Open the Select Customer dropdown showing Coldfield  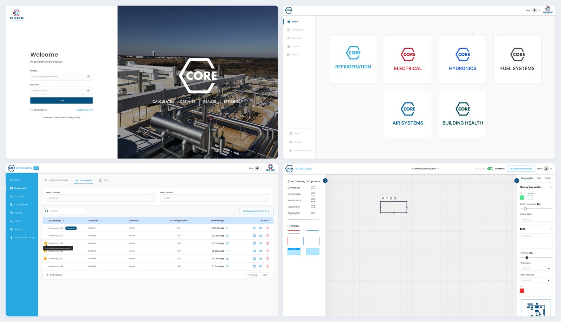pos(101,198)
